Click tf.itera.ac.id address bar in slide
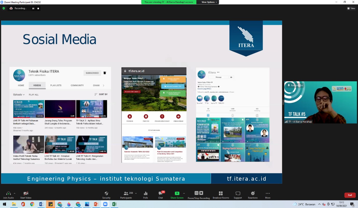Viewport: 358px width, 208px height. coord(154,71)
